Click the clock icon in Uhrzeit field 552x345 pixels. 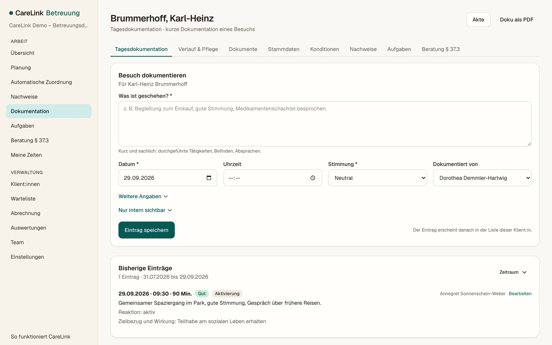click(313, 178)
